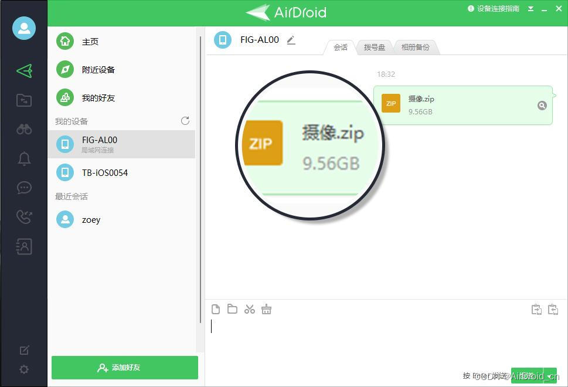The height and width of the screenshot is (387, 568).
Task: Click the edit note icon in sidebar
Action: point(24,350)
